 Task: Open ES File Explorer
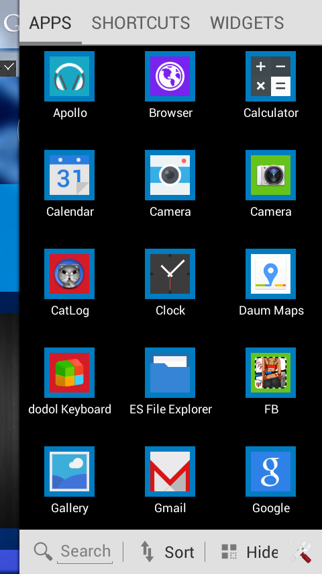point(170,372)
